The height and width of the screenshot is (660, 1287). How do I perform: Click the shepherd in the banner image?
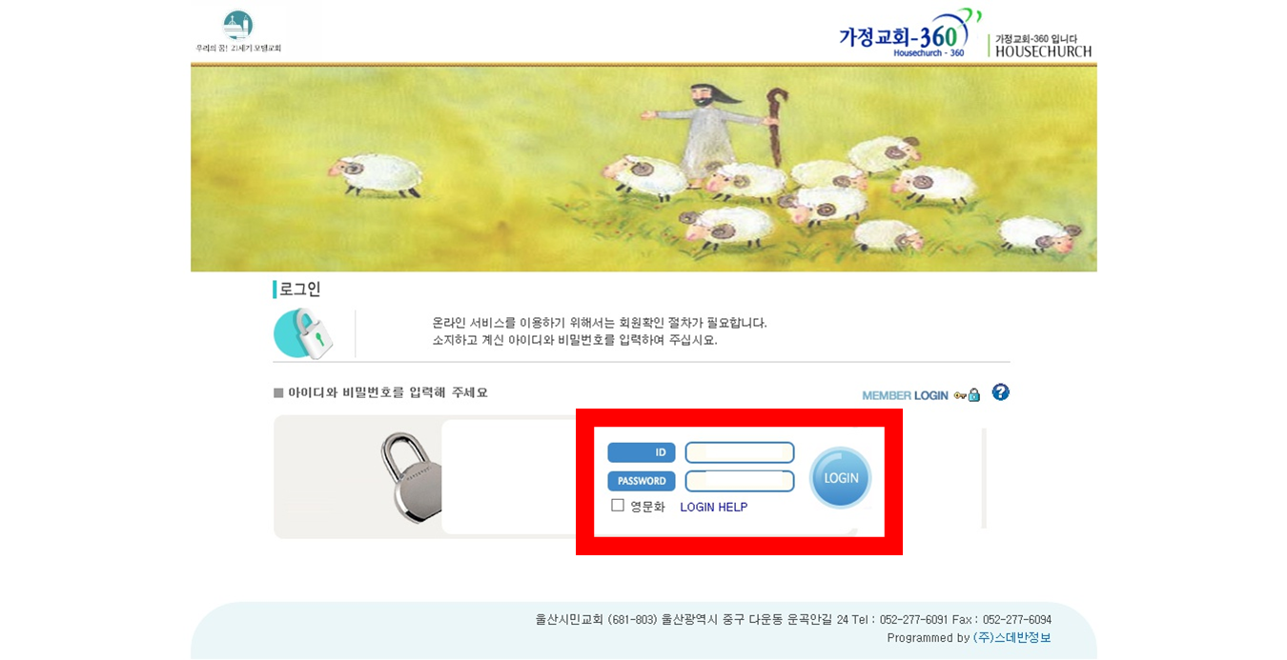(717, 132)
